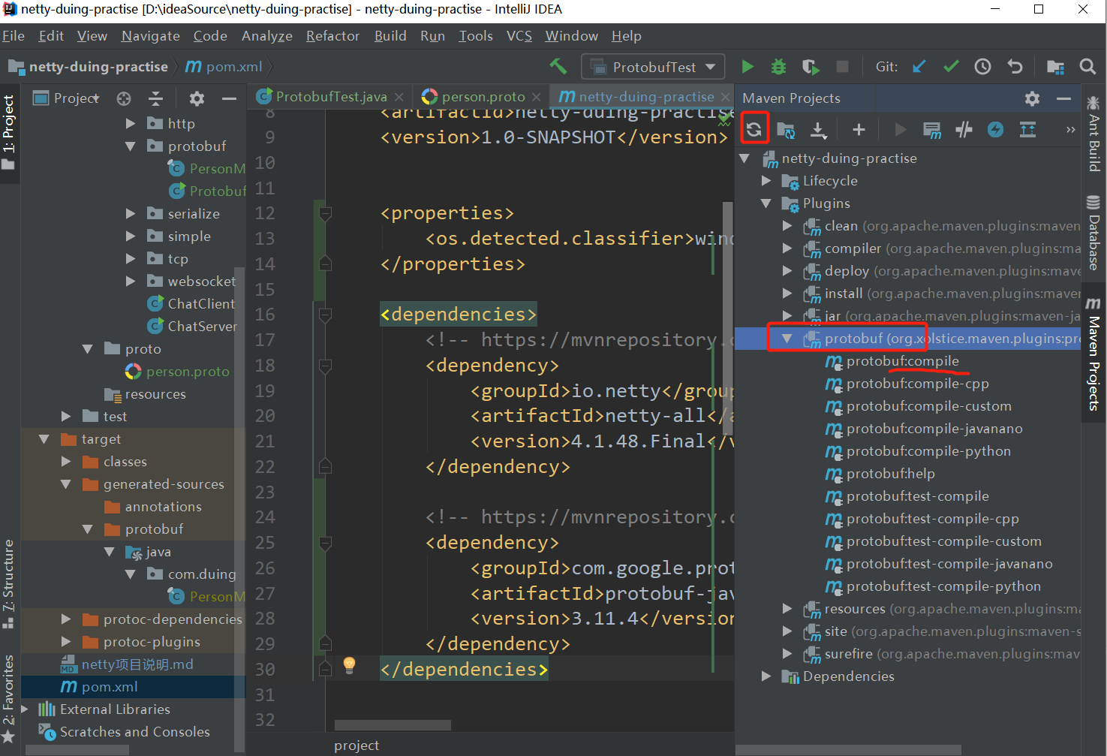Open the Project view selector dropdown
Image resolution: width=1107 pixels, height=756 pixels.
coord(67,98)
